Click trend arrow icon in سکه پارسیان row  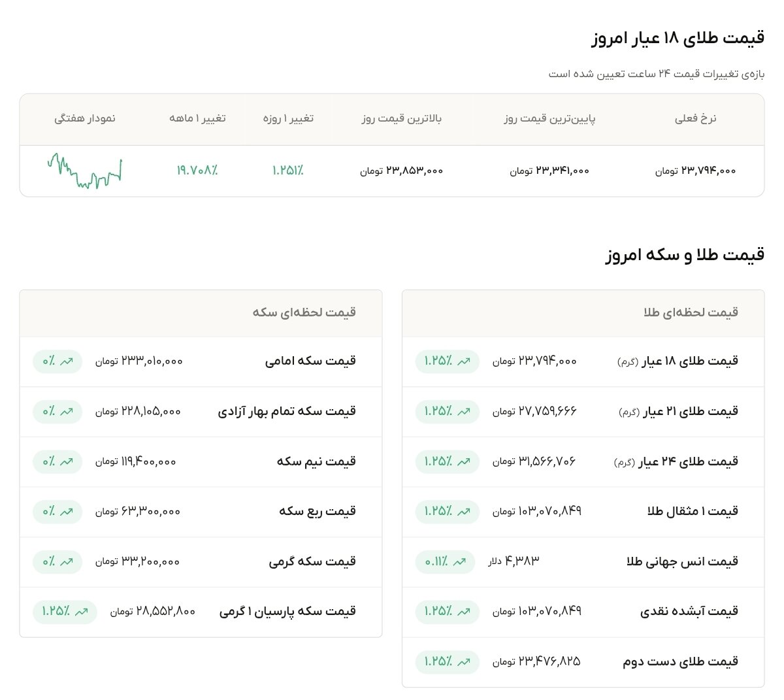click(x=82, y=612)
